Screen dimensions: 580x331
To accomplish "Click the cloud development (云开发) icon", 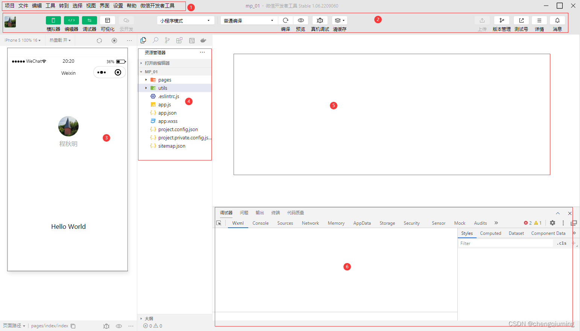I will pyautogui.click(x=126, y=20).
